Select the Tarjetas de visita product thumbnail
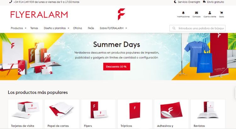This screenshot has height=129, width=236. (x=25, y=110)
